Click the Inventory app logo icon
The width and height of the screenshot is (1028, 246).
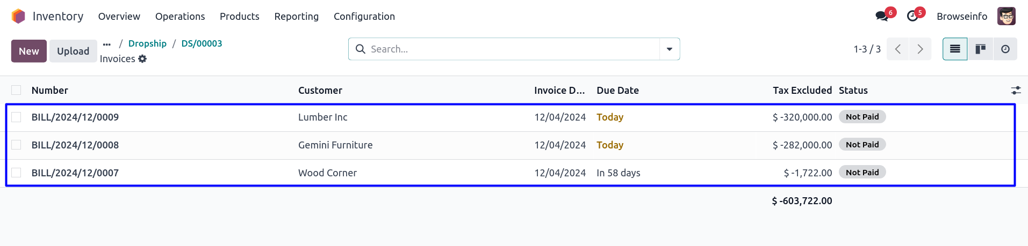(x=18, y=17)
